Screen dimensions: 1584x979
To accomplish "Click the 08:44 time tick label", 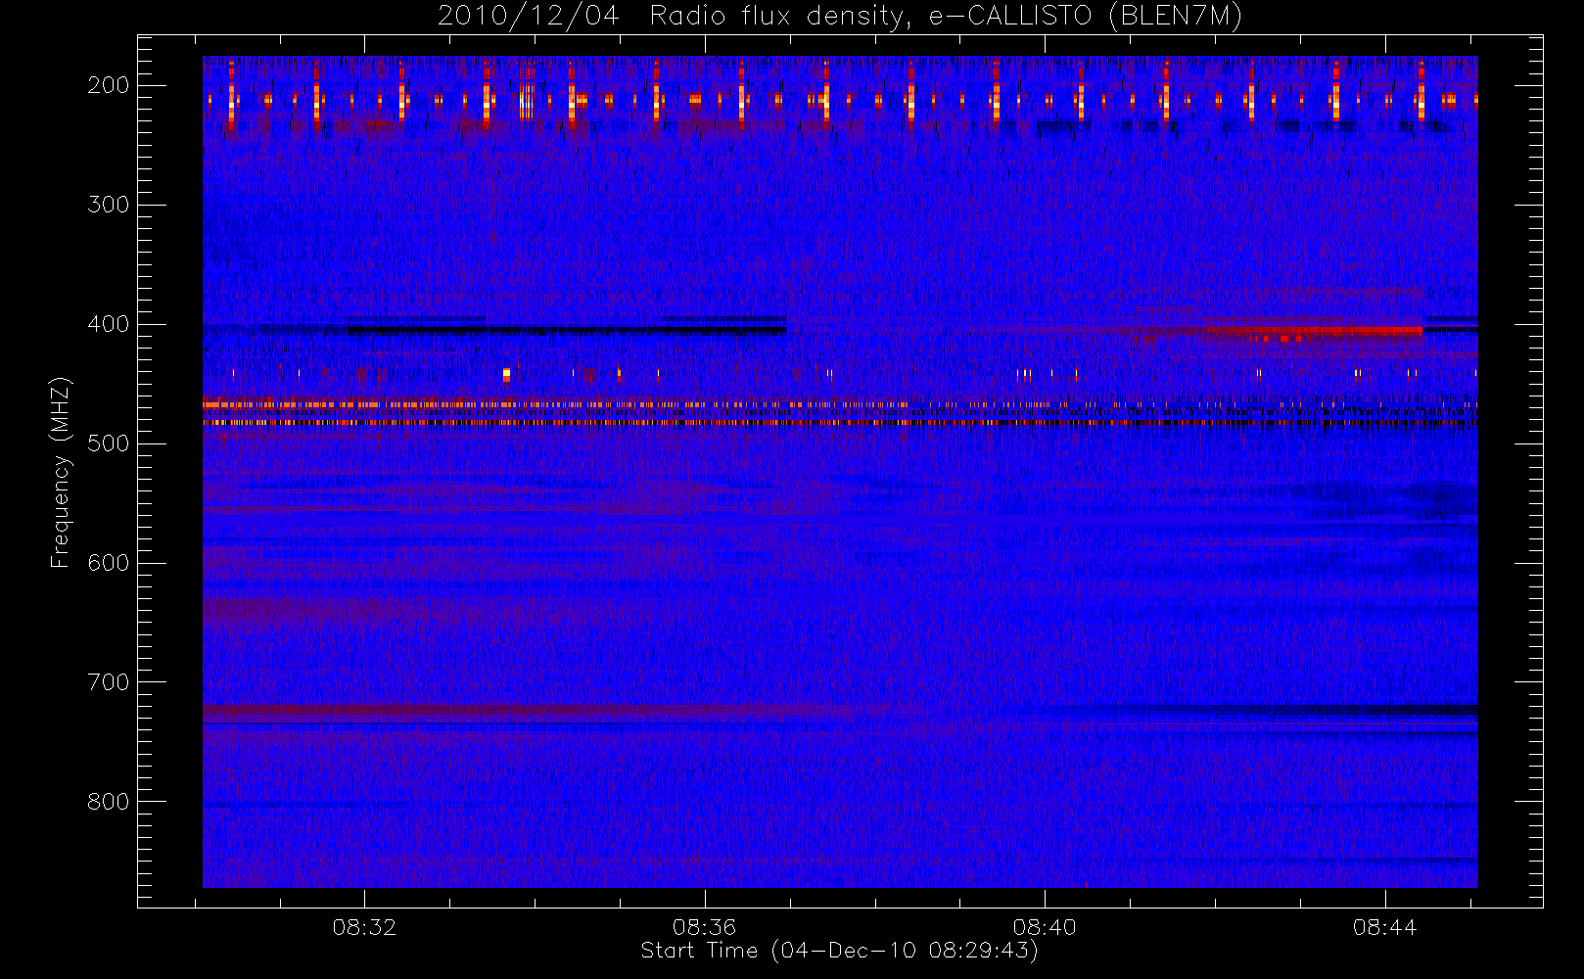I will pos(1384,927).
